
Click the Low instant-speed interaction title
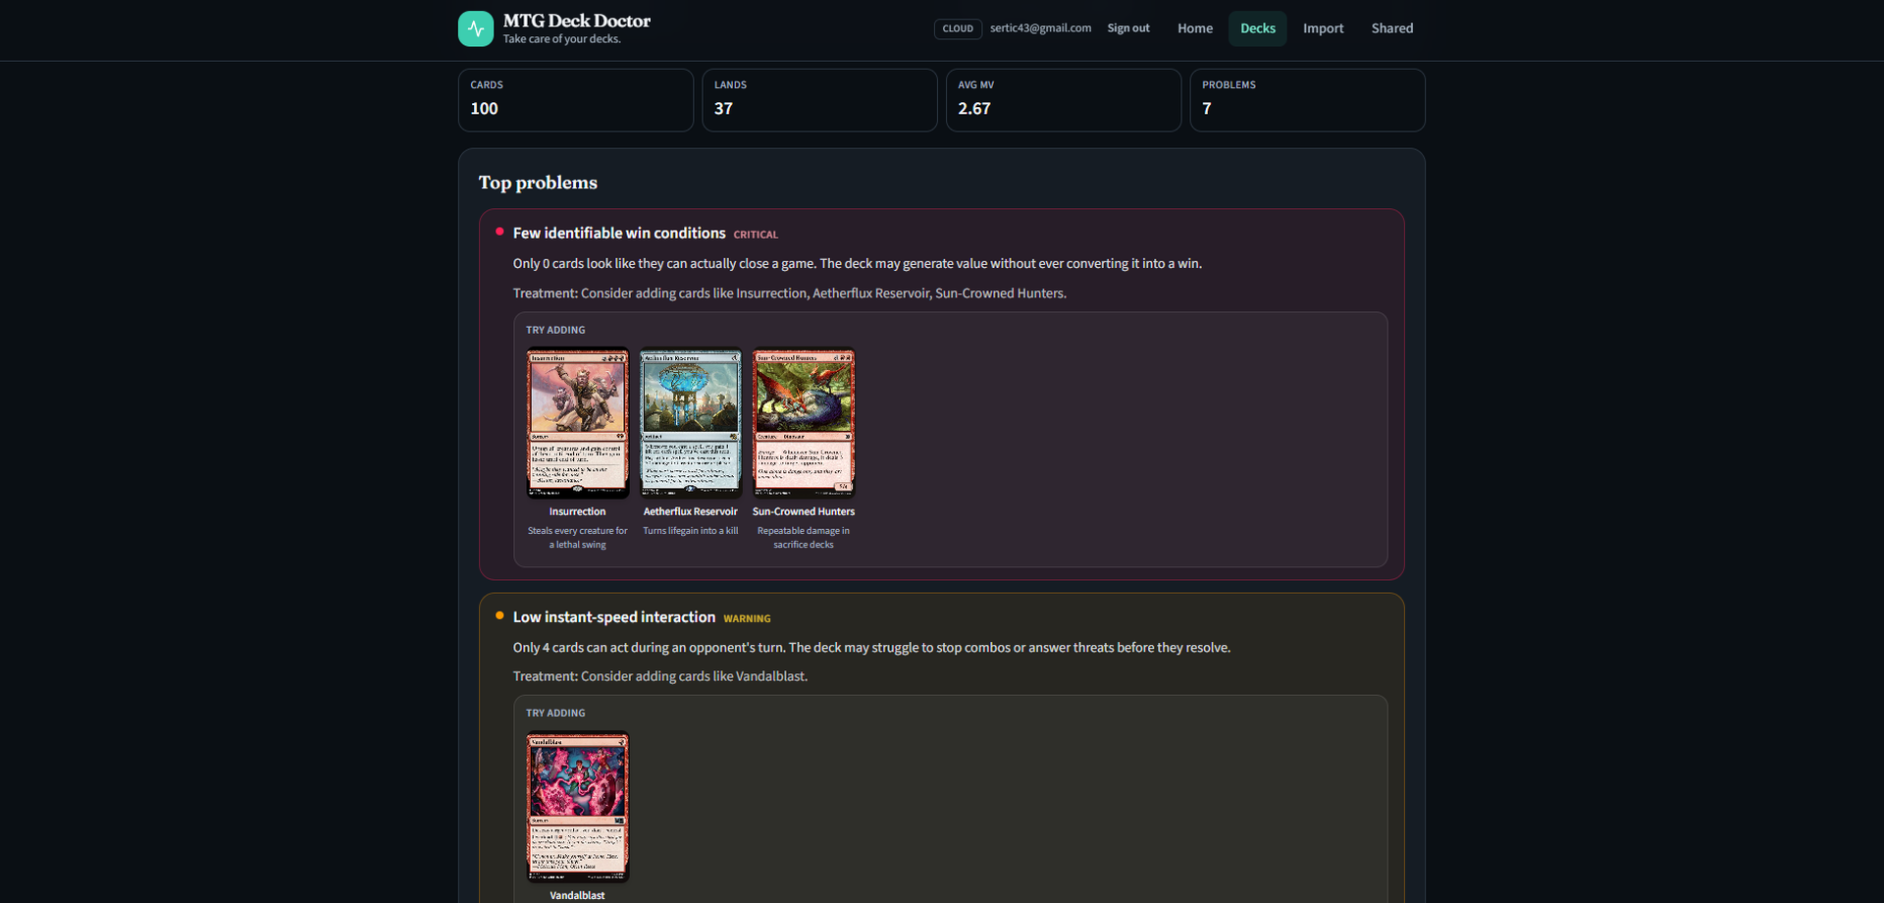click(x=614, y=617)
